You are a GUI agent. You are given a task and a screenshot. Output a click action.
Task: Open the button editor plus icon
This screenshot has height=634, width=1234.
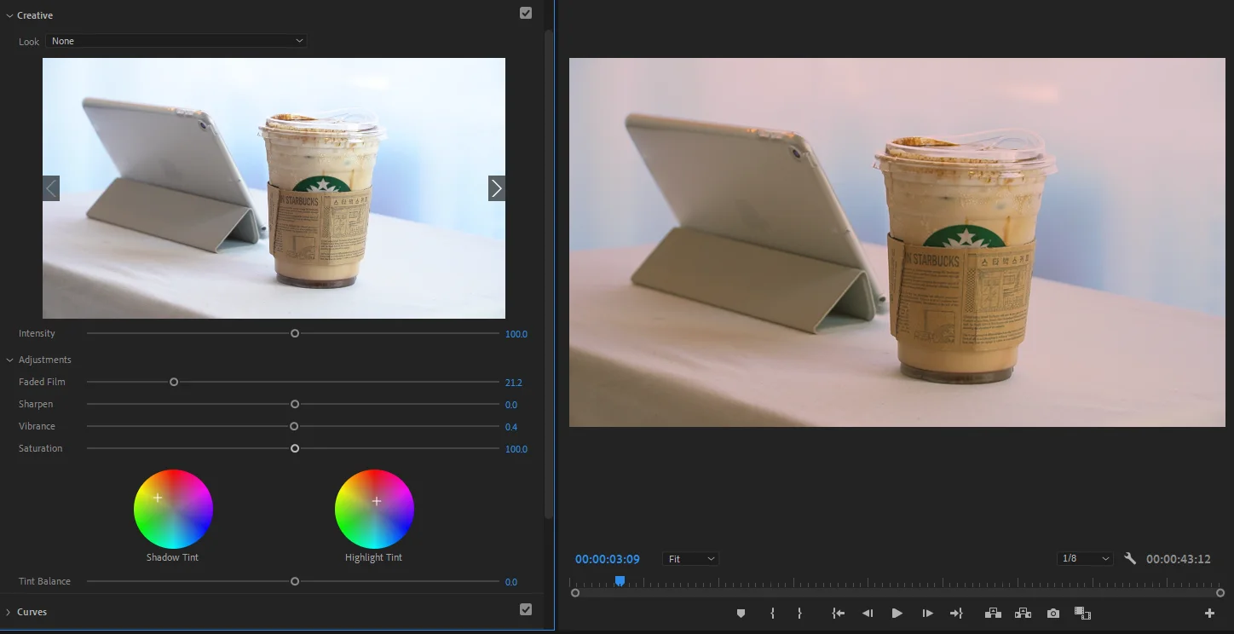coord(1209,613)
